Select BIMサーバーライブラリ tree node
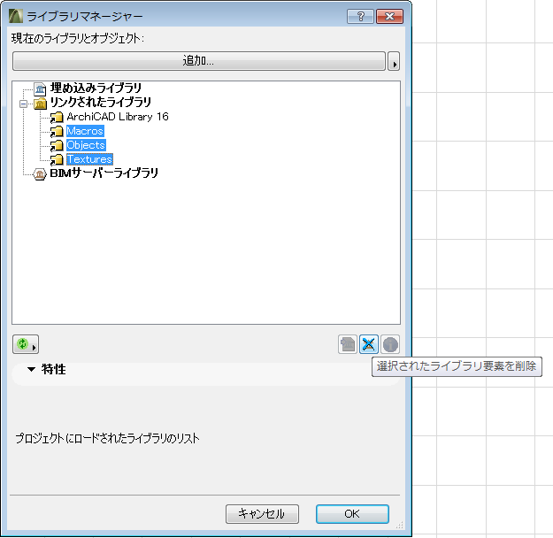Screen dimensions: 553x538 (104, 173)
